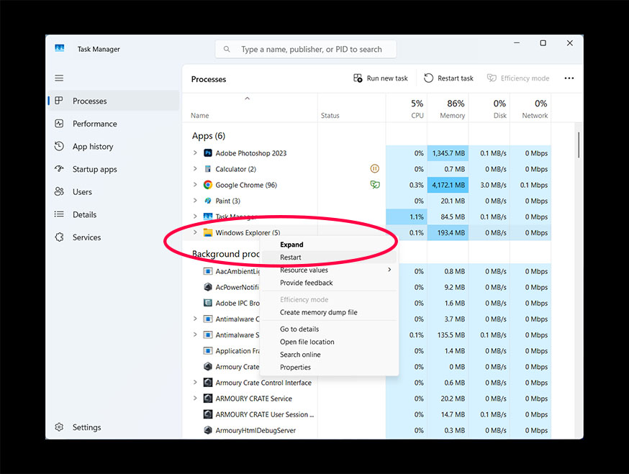
Task: Expand the Google Chrome (96) process group
Action: click(x=195, y=184)
